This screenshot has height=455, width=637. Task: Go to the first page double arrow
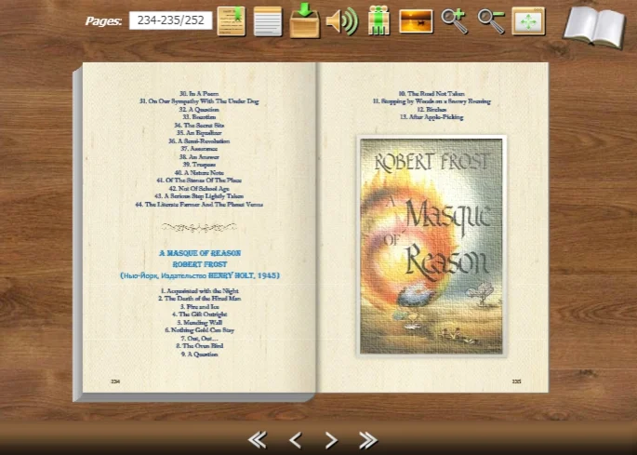pyautogui.click(x=258, y=439)
